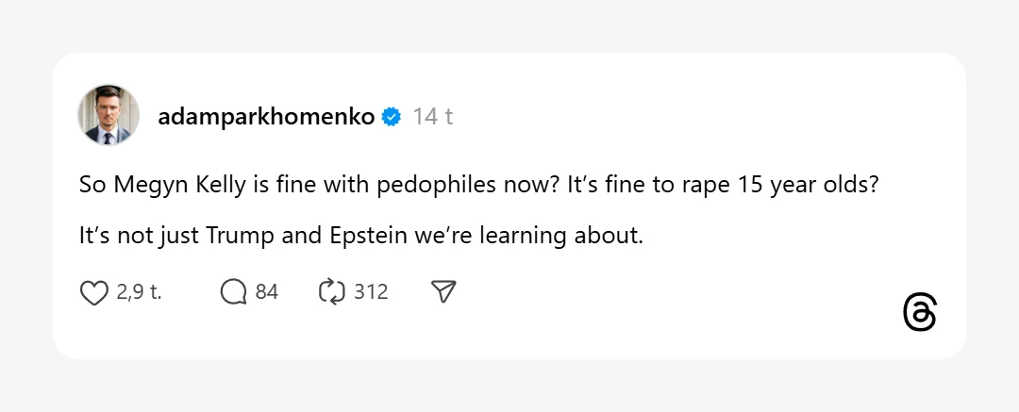Click the 84 replies count

(267, 292)
